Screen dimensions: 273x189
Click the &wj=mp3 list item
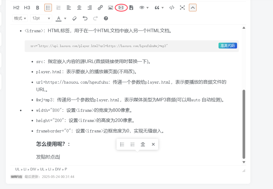(131, 100)
